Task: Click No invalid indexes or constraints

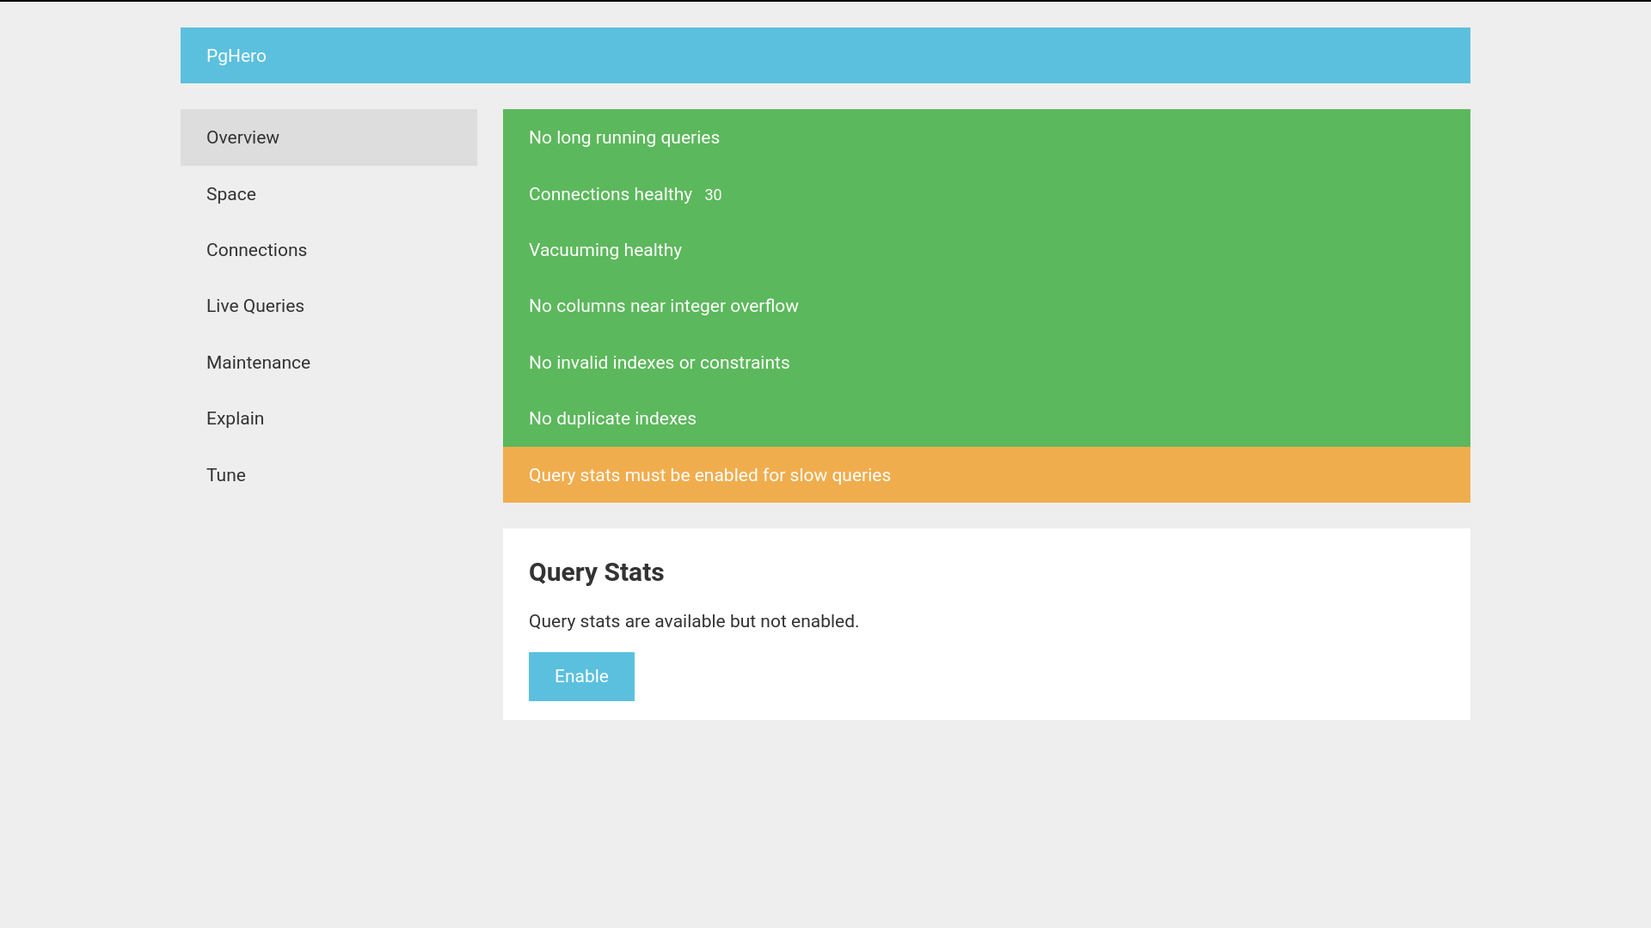Action: click(x=659, y=363)
